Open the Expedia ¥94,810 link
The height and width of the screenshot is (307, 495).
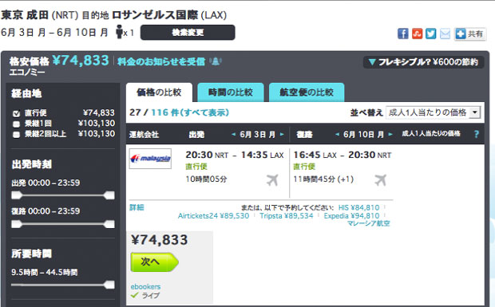click(351, 216)
